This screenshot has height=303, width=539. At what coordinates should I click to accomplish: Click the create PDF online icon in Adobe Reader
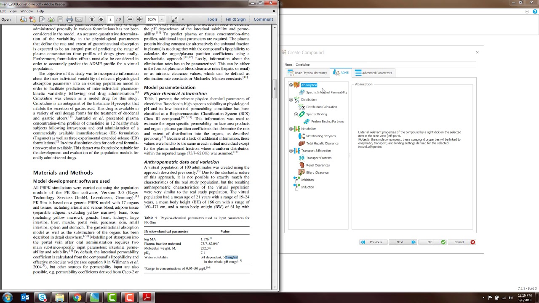pos(23,19)
